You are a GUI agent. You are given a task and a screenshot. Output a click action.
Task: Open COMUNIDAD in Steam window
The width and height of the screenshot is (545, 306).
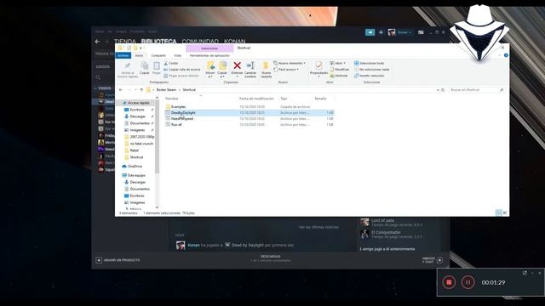[x=200, y=42]
